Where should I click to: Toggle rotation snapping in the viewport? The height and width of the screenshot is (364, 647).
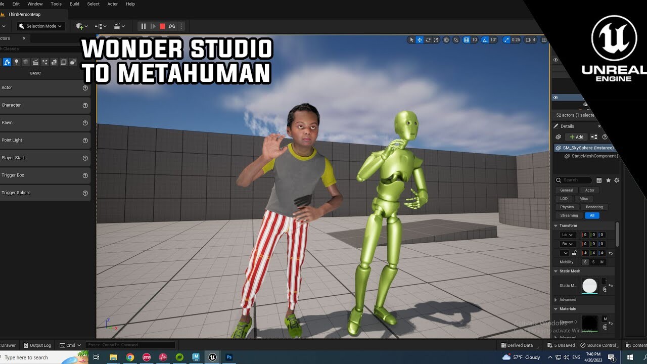(x=483, y=39)
